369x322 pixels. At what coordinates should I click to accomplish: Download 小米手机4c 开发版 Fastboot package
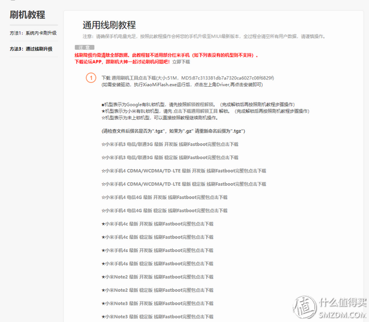coord(157,224)
